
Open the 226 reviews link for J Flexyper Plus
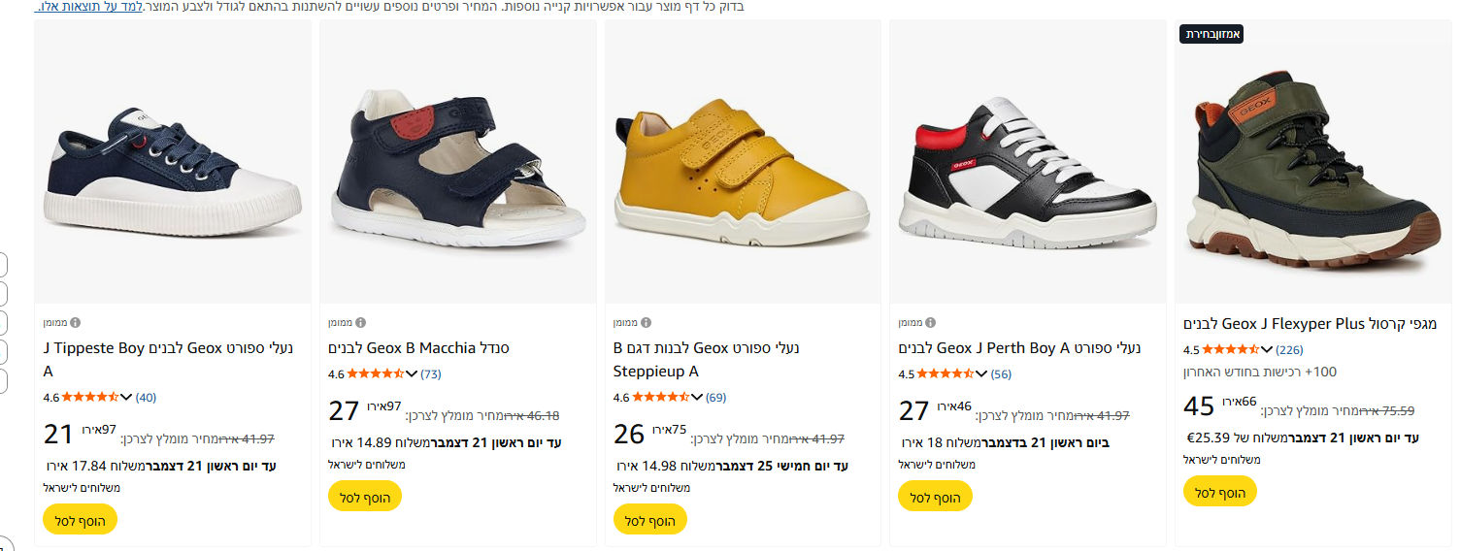pos(1289,349)
